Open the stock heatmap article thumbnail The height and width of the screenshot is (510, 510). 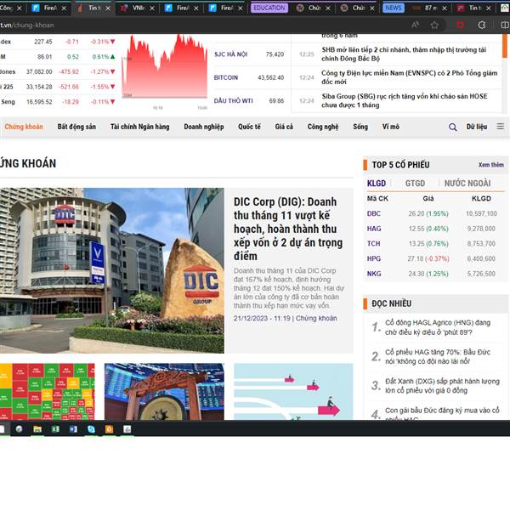(x=48, y=392)
